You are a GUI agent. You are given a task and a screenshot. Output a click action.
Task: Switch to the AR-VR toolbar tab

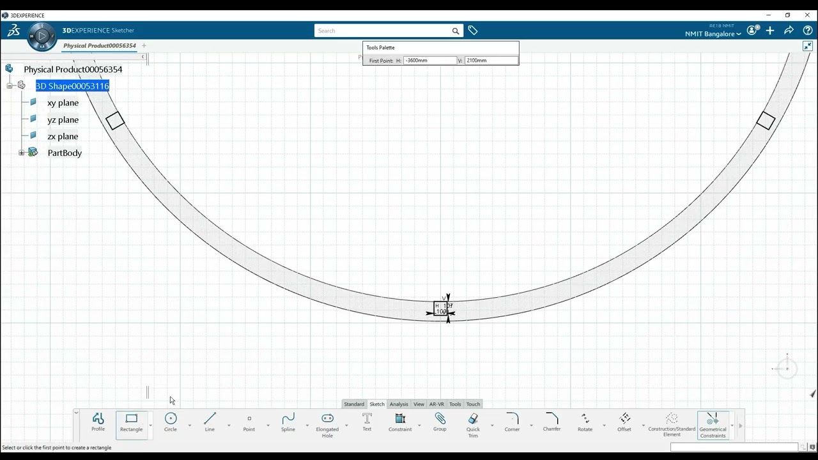(x=436, y=404)
